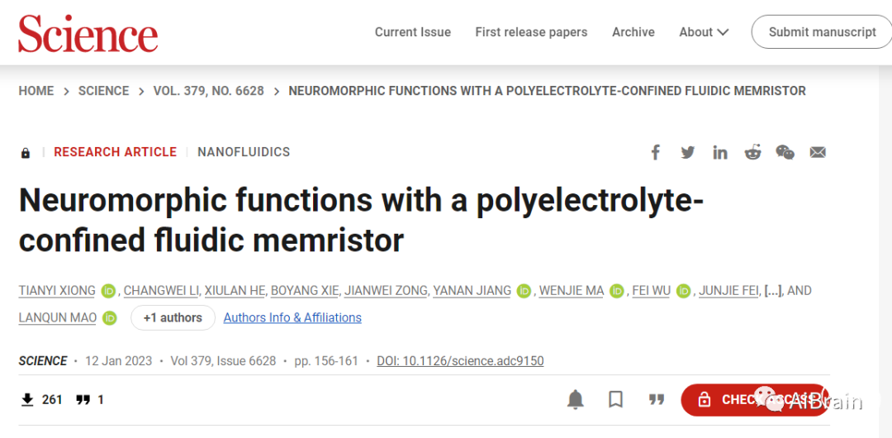Bookmark this article
Viewport: 892px width, 438px height.
tap(615, 400)
